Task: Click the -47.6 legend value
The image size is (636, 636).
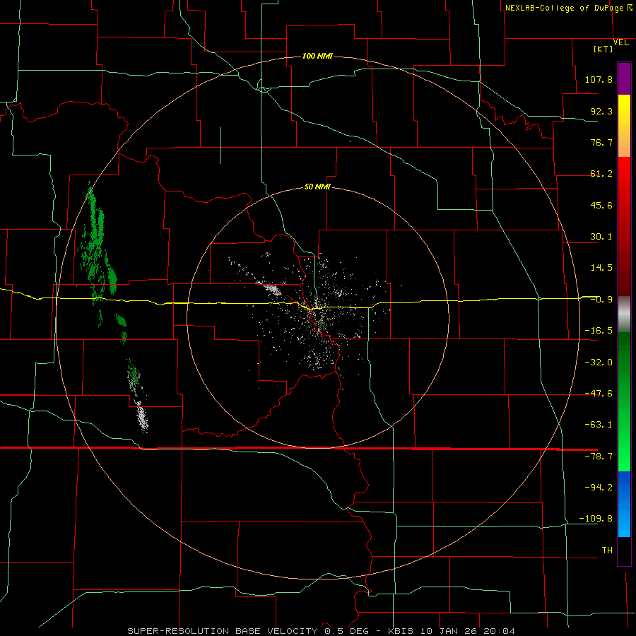Action: 599,394
